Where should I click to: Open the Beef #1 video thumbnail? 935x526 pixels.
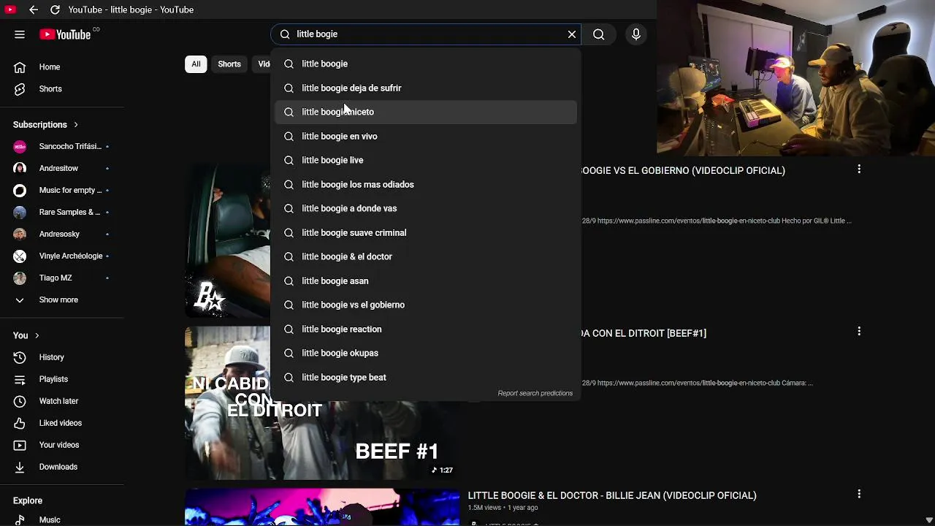(322, 403)
